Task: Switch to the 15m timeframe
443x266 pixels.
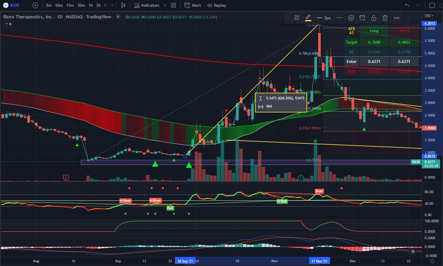Action: (69, 6)
